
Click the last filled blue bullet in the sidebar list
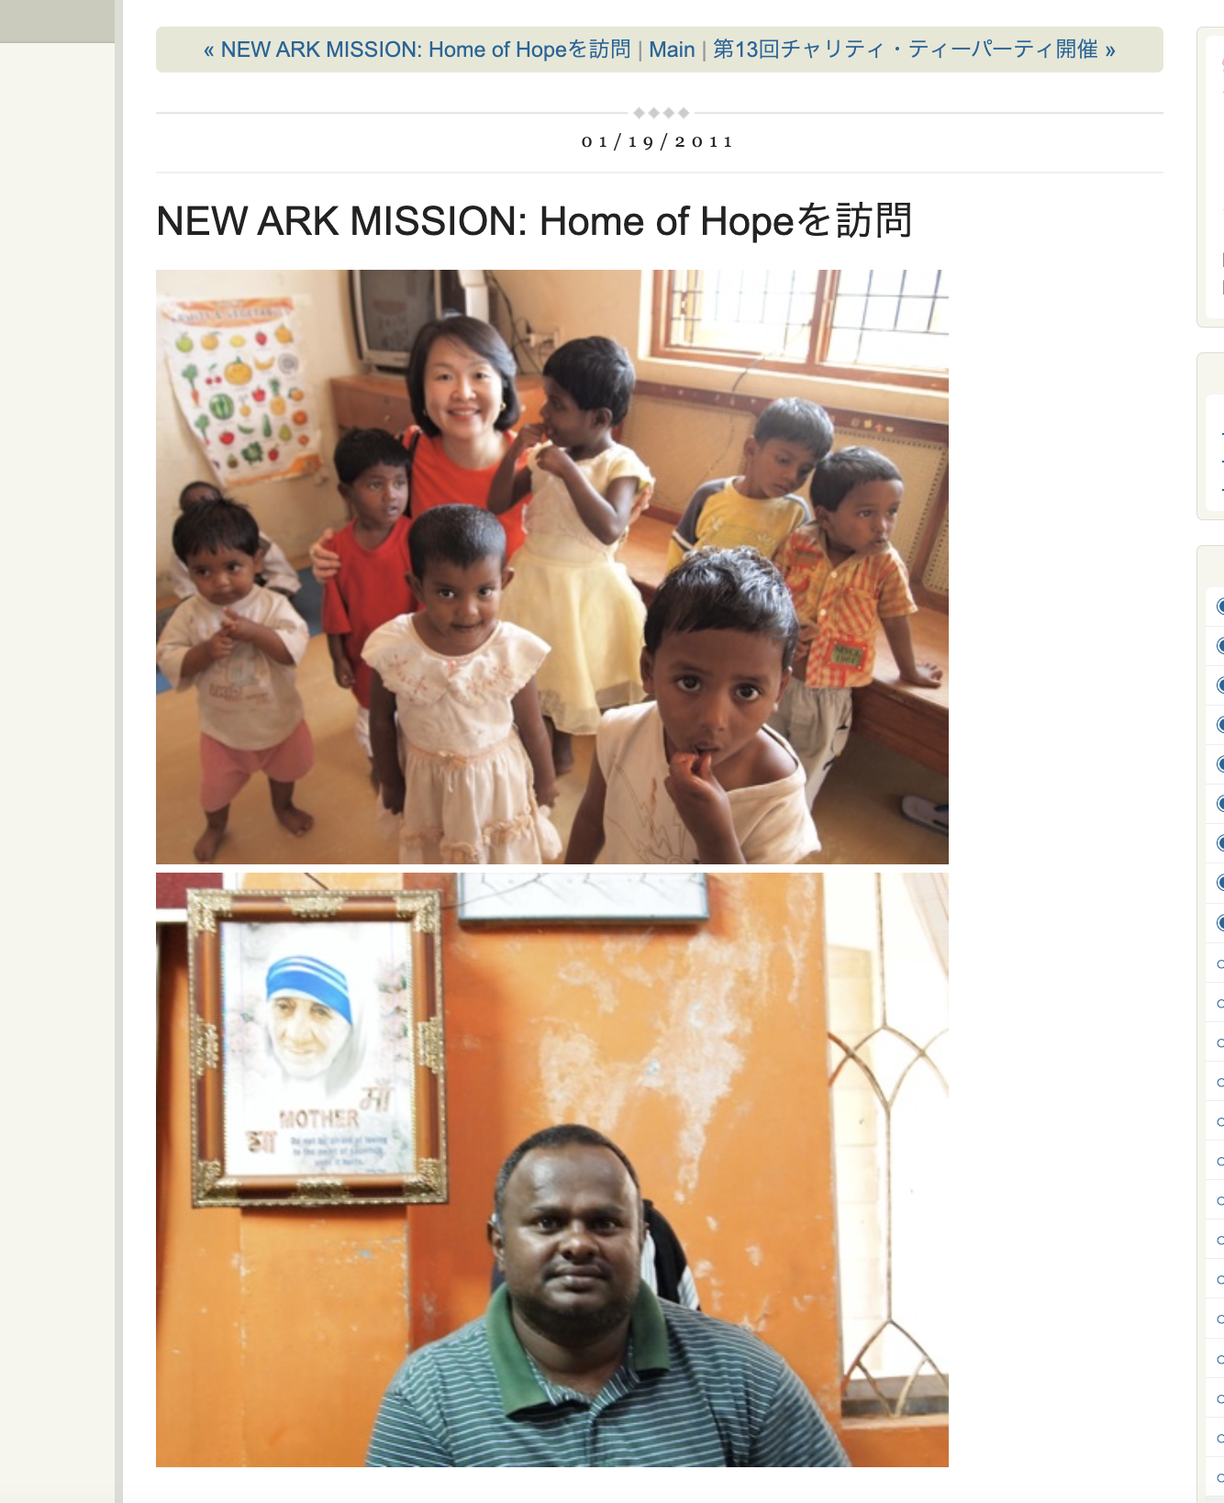[x=1219, y=922]
